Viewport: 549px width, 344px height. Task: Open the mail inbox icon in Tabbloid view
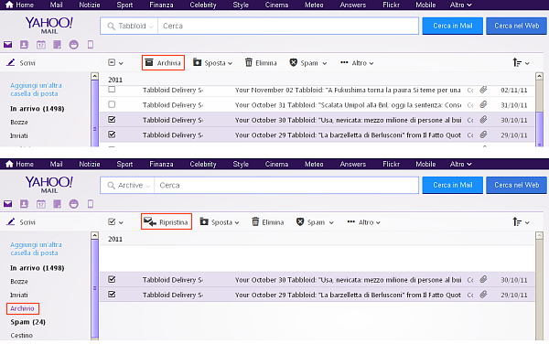(7, 45)
